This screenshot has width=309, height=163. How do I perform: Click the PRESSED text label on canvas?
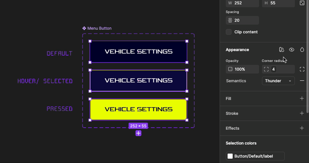tap(59, 109)
